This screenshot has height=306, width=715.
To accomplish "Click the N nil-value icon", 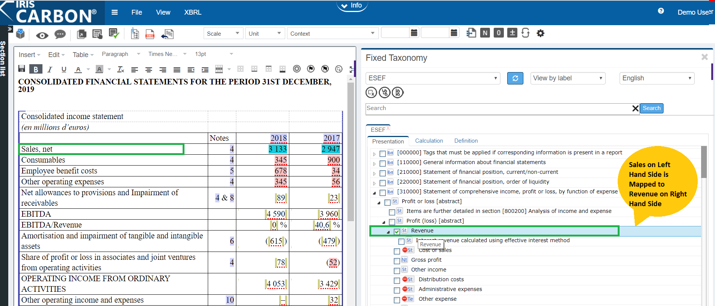I will (485, 33).
